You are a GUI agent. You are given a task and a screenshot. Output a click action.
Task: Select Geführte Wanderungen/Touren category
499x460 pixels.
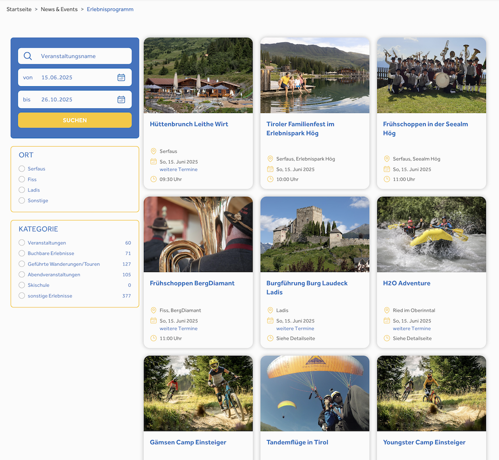(x=22, y=264)
